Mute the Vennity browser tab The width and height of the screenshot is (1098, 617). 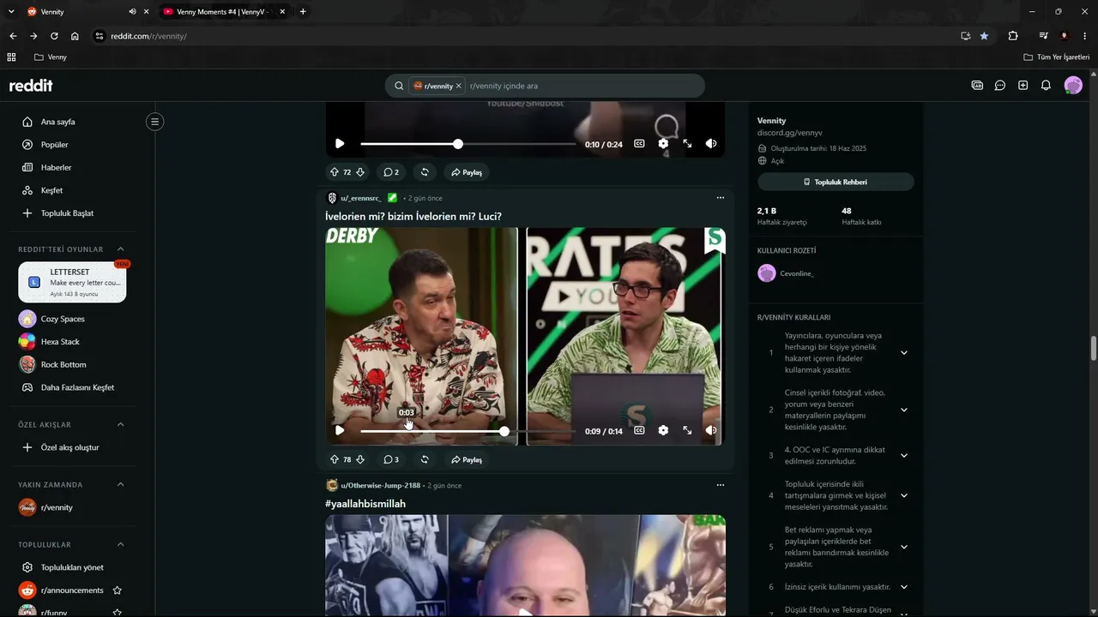click(132, 12)
